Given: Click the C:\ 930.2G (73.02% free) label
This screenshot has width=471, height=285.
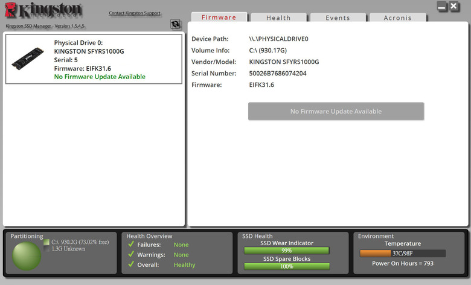Looking at the screenshot, I should point(80,242).
